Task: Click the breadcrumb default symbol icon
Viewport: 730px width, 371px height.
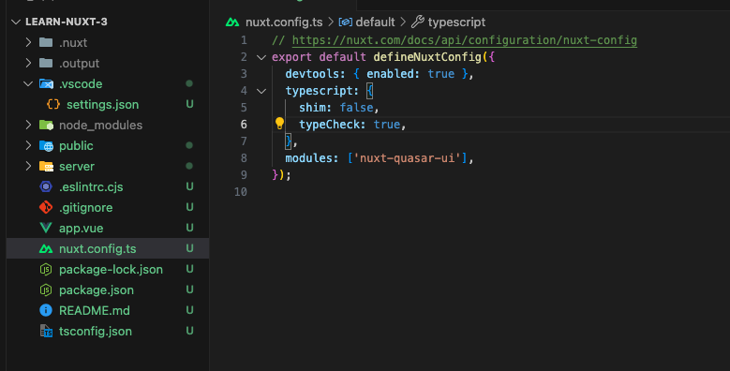Action: (x=346, y=22)
